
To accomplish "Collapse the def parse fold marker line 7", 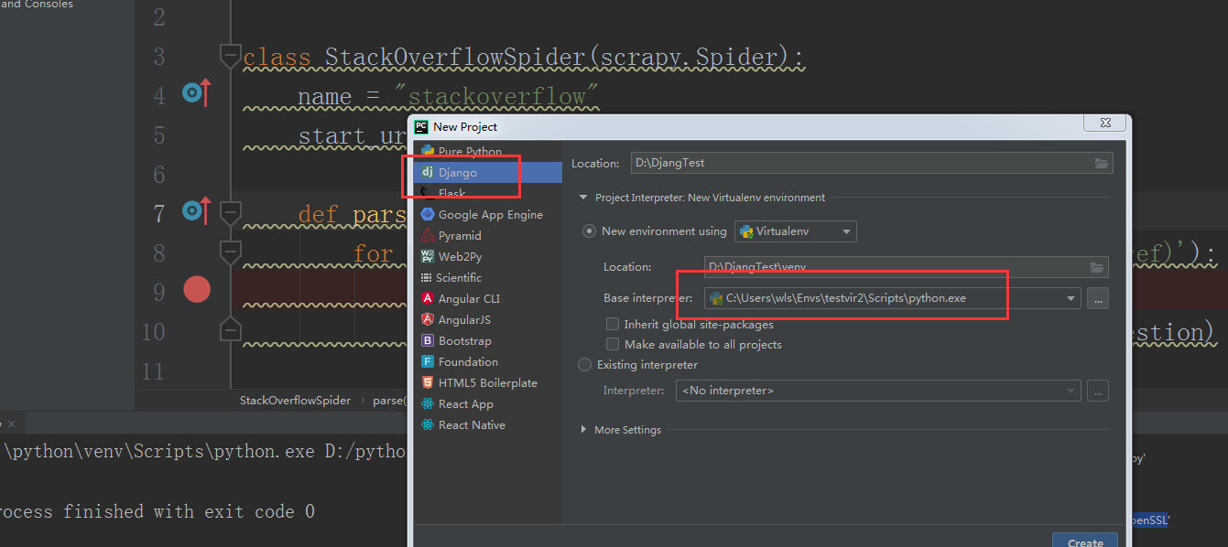I will (231, 213).
